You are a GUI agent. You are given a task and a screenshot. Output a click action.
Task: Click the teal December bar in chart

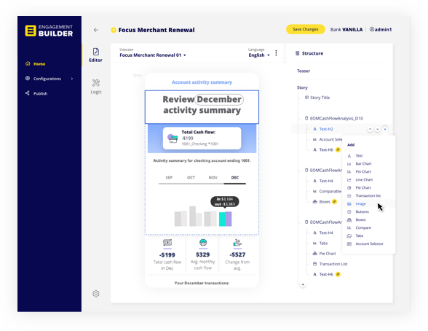(x=222, y=219)
